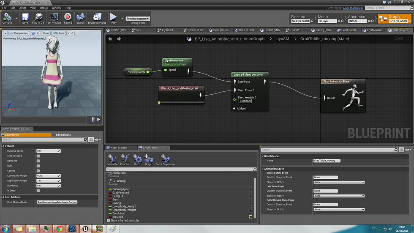
Task: Toggle bIsDead variable visibility eye
Action: tap(251, 217)
